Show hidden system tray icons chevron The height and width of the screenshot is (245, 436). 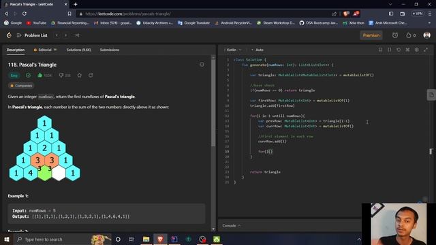(359, 240)
